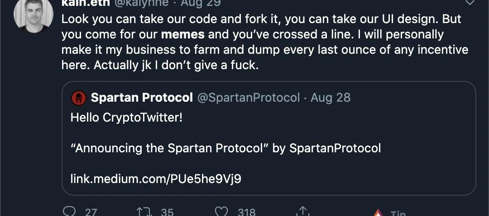Viewport: 489px width, 216px height.
Task: Click the Spartan Protocol helmet avatar
Action: pos(78,97)
